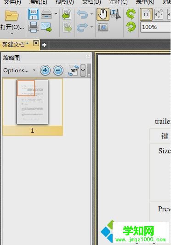Image resolution: width=171 pixels, height=245 pixels.
Task: Shrink thumbnails with minus button
Action: 58,70
